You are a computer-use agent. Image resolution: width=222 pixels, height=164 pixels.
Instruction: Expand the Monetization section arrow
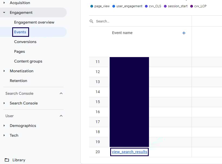coord(4,71)
